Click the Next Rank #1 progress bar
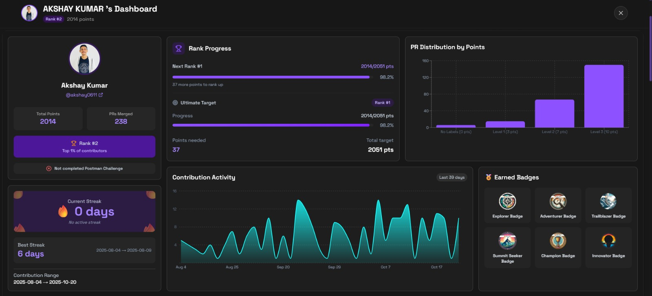 (x=271, y=77)
